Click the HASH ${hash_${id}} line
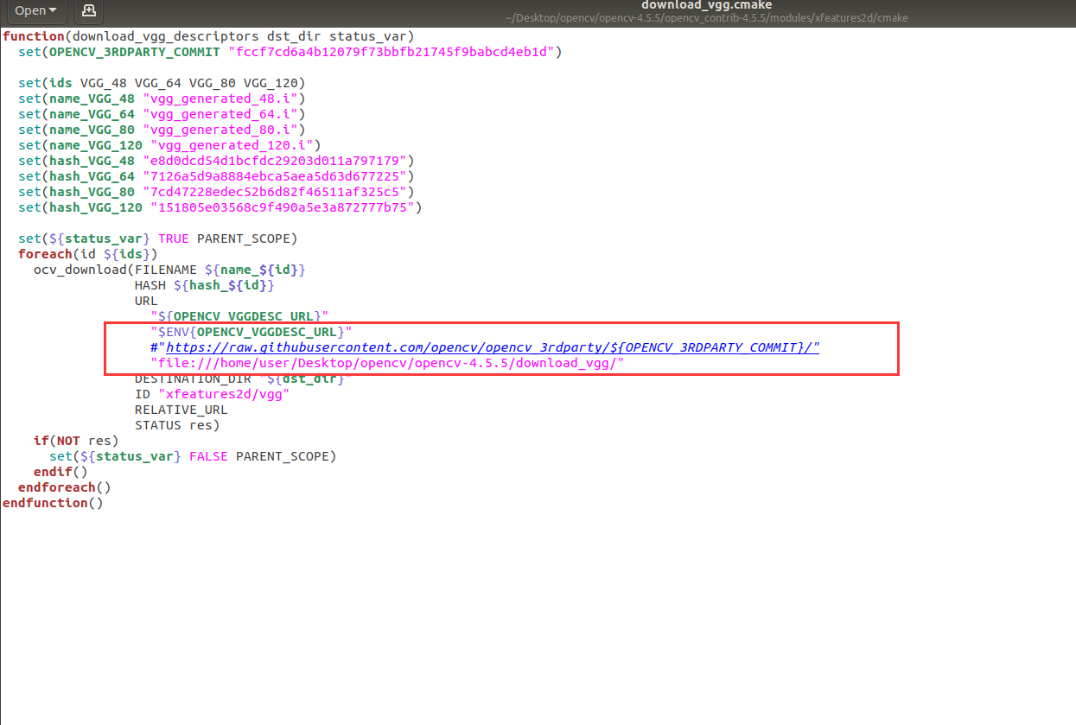This screenshot has height=725, width=1076. click(205, 285)
